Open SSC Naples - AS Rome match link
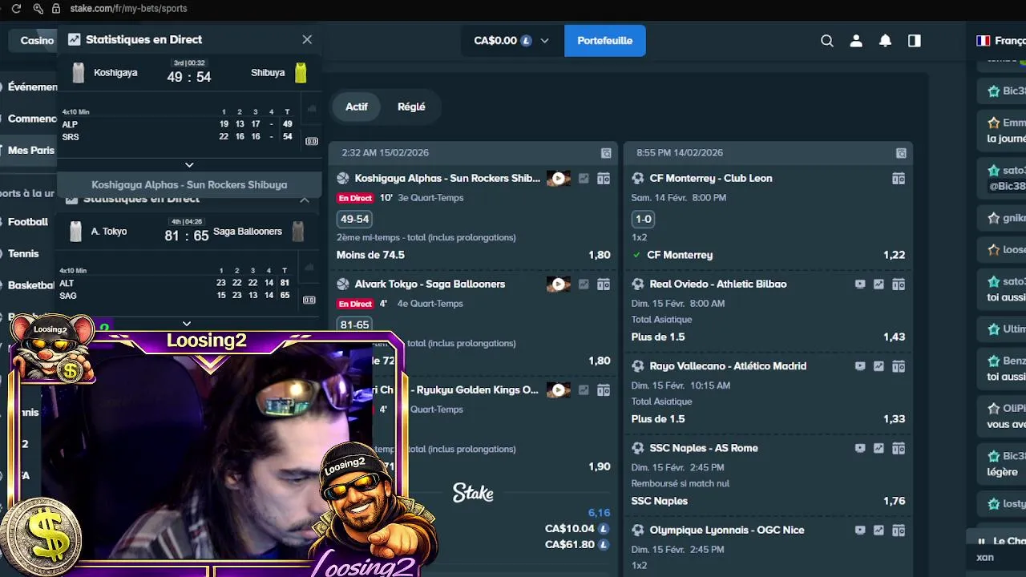Viewport: 1026px width, 577px height. (704, 448)
